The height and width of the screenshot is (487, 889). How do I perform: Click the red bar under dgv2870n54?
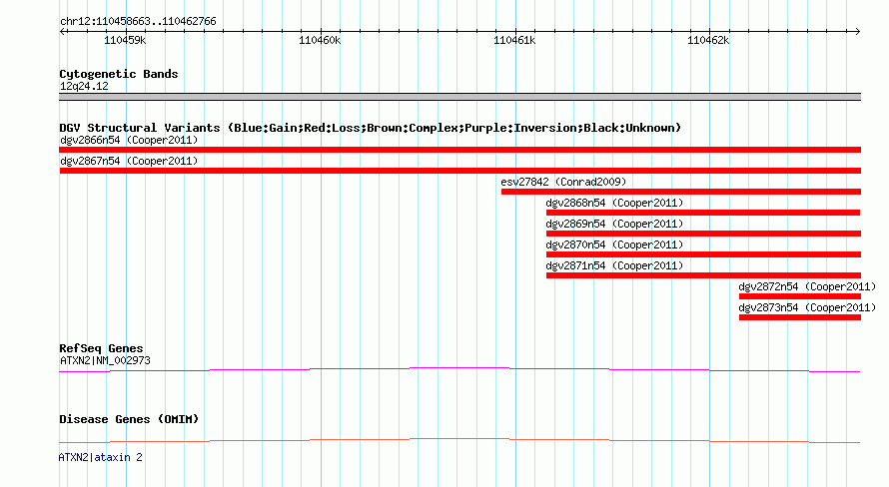point(703,254)
